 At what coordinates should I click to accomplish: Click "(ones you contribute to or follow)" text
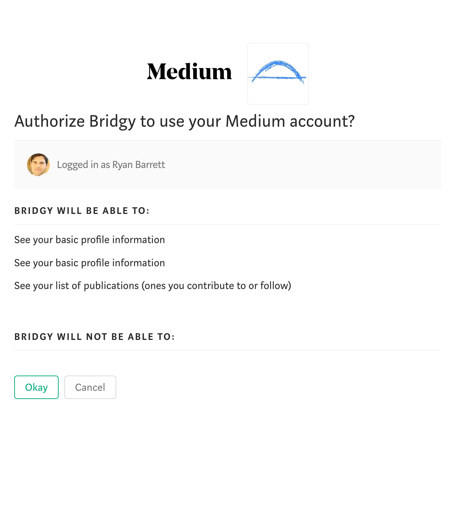216,286
